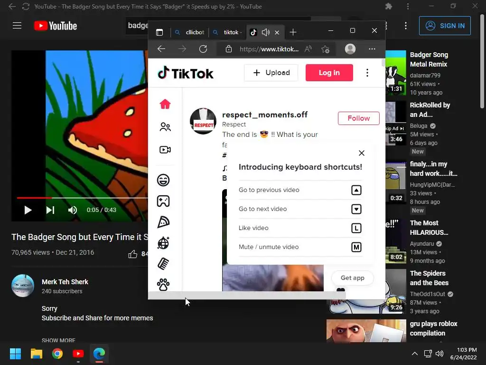Open respect_moments.off profile avatar
Screen dimensions: 486x365
click(x=203, y=121)
